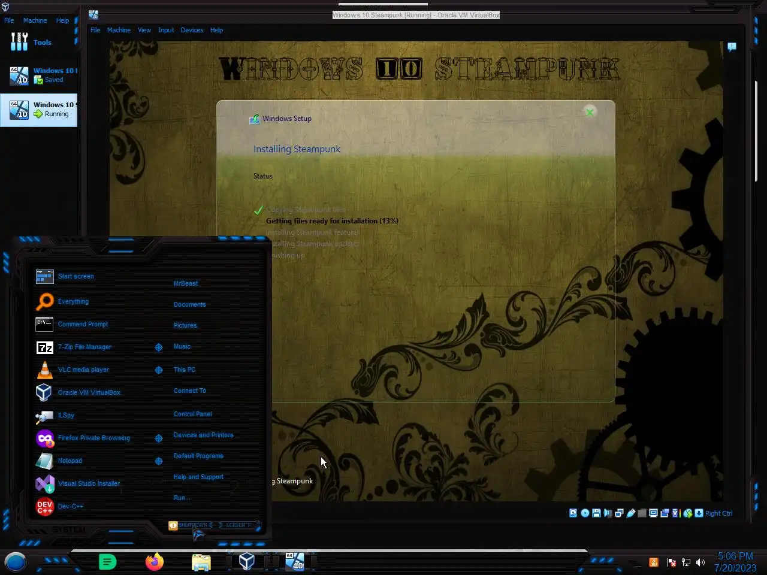Click the clock showing 5:06 PM
Viewport: 767px width, 575px height.
(x=735, y=556)
